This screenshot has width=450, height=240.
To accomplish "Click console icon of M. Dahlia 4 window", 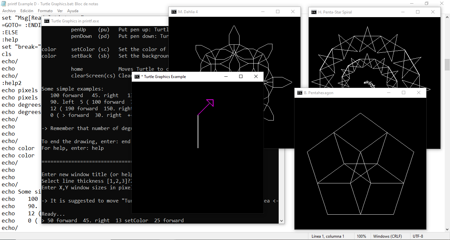I will [174, 12].
